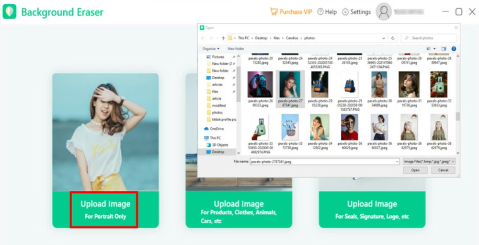Click Upload Image For Portrait Only

coord(104,210)
